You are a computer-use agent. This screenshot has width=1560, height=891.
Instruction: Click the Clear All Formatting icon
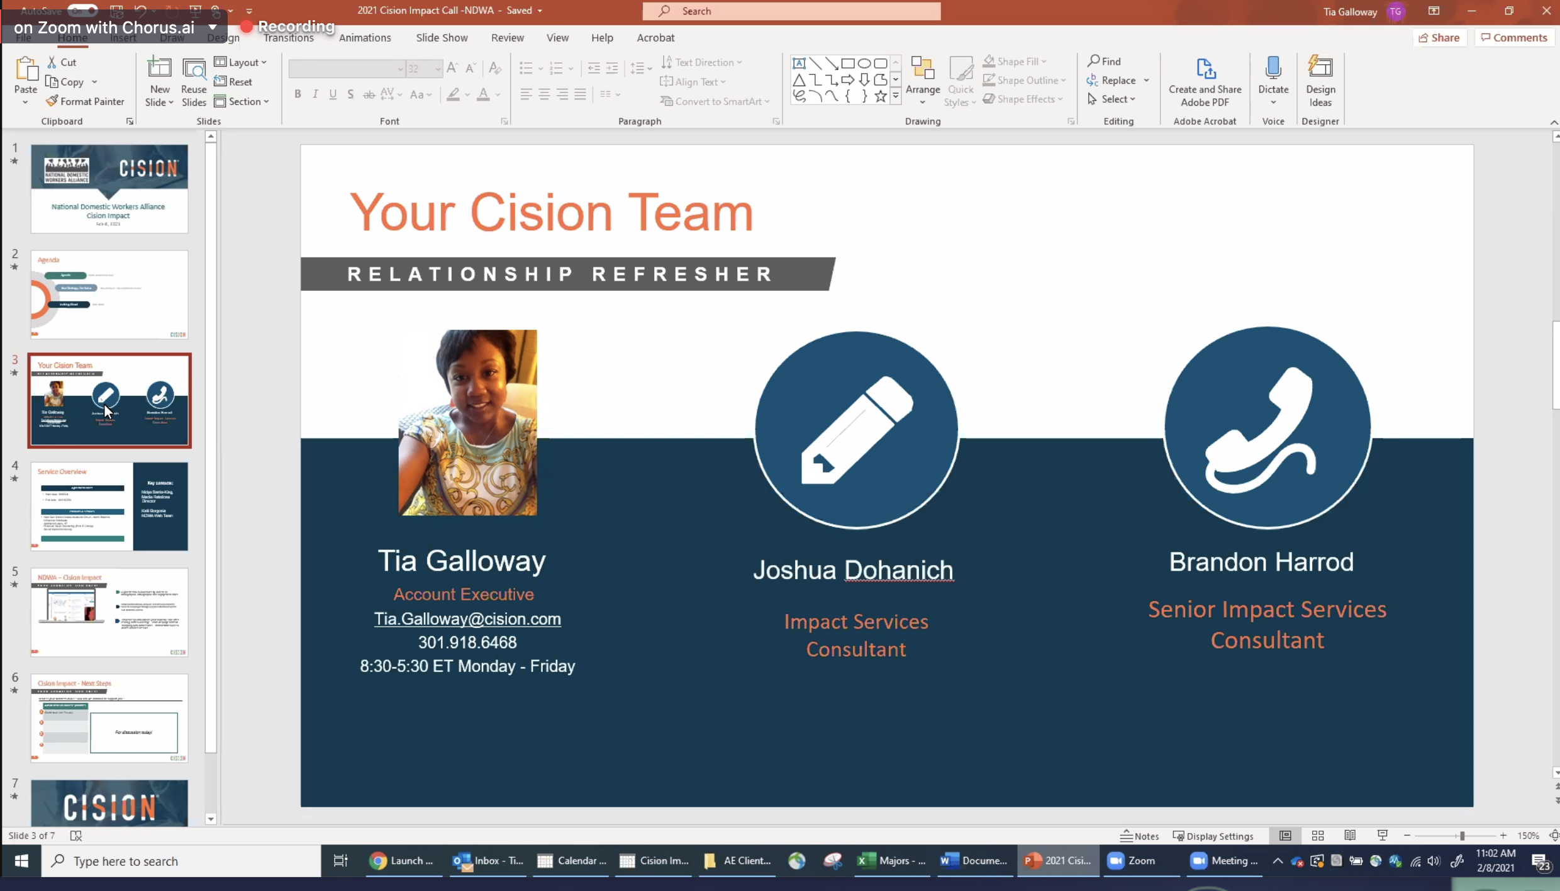tap(495, 68)
